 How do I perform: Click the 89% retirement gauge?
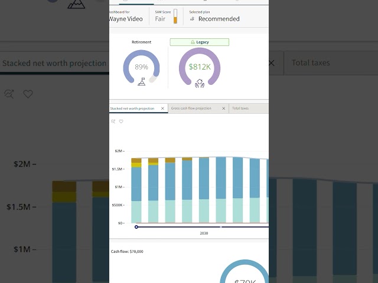141,67
